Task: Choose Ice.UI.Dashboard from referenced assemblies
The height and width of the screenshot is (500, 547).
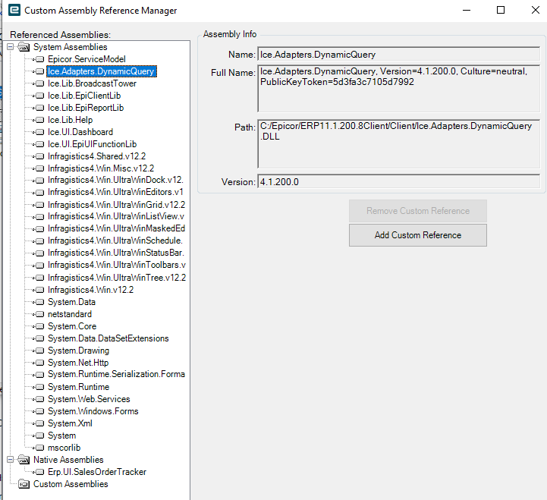Action: click(x=80, y=132)
